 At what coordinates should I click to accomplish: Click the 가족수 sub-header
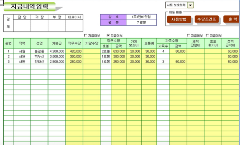tap(163, 46)
